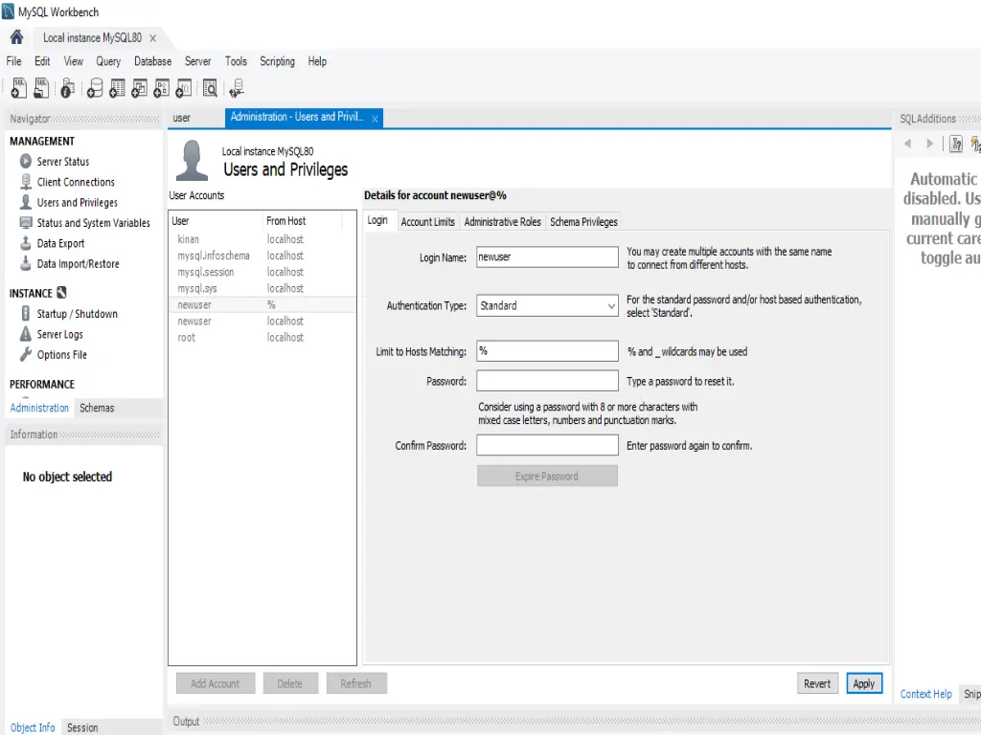Select the Object Info tab
The image size is (981, 735).
pos(33,727)
